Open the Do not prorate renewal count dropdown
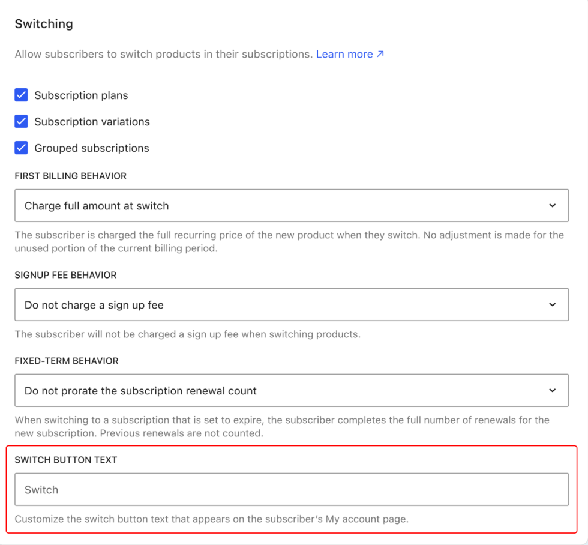Screen dimensions: 588x545 pyautogui.click(x=292, y=391)
